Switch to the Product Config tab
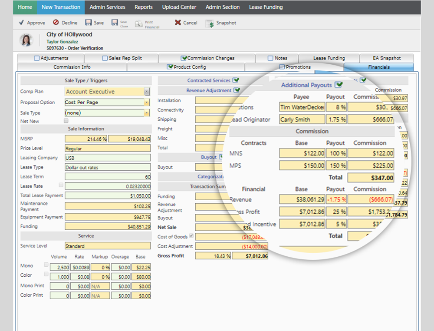This screenshot has width=434, height=331. pos(186,67)
